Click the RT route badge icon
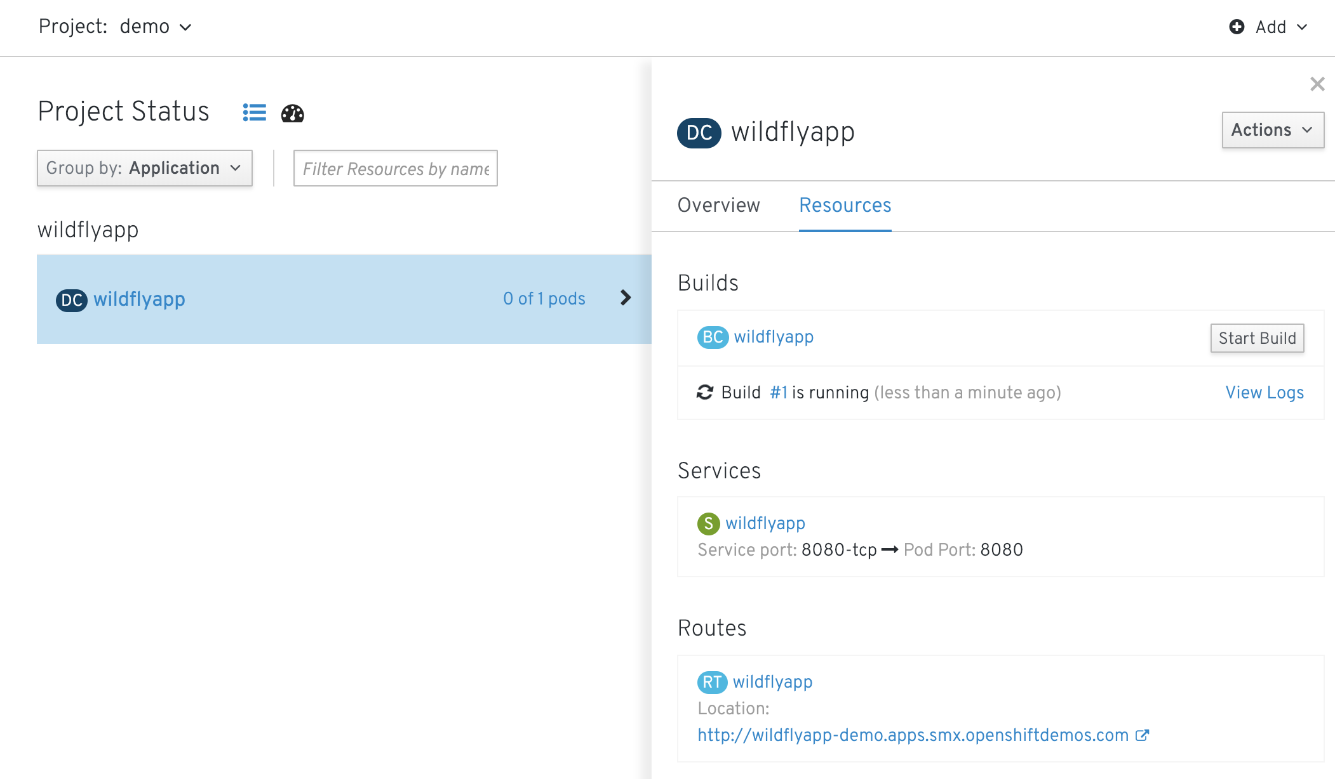The height and width of the screenshot is (779, 1335). point(711,682)
